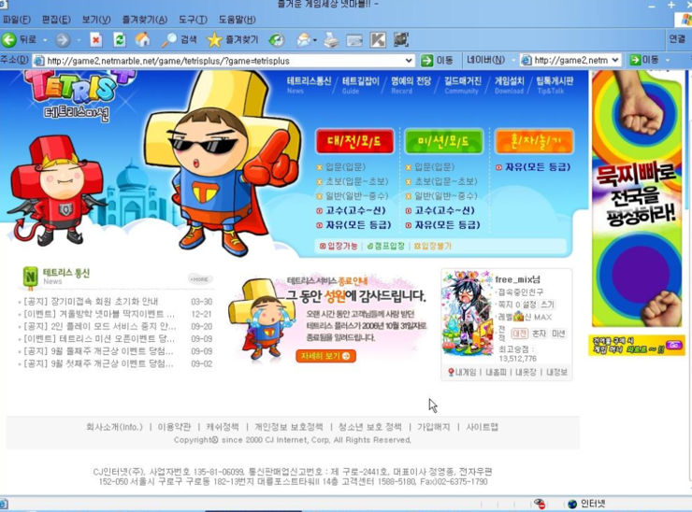Image resolution: width=692 pixels, height=512 pixels.
Task: Click the orange 자세히 보기 button
Action: [325, 356]
